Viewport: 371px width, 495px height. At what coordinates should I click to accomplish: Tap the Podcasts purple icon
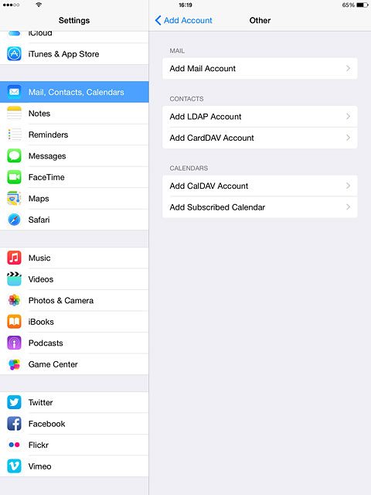[x=14, y=343]
